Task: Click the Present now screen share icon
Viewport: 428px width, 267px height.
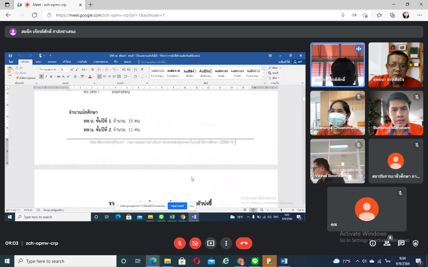Action: pos(211,243)
